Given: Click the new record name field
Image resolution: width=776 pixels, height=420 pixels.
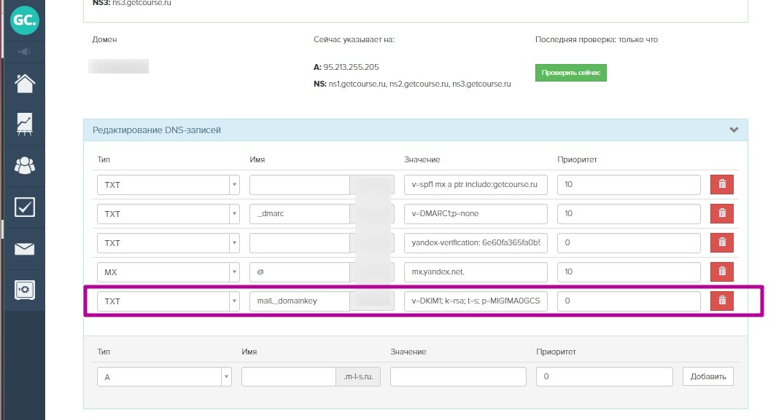Looking at the screenshot, I should click(x=289, y=376).
